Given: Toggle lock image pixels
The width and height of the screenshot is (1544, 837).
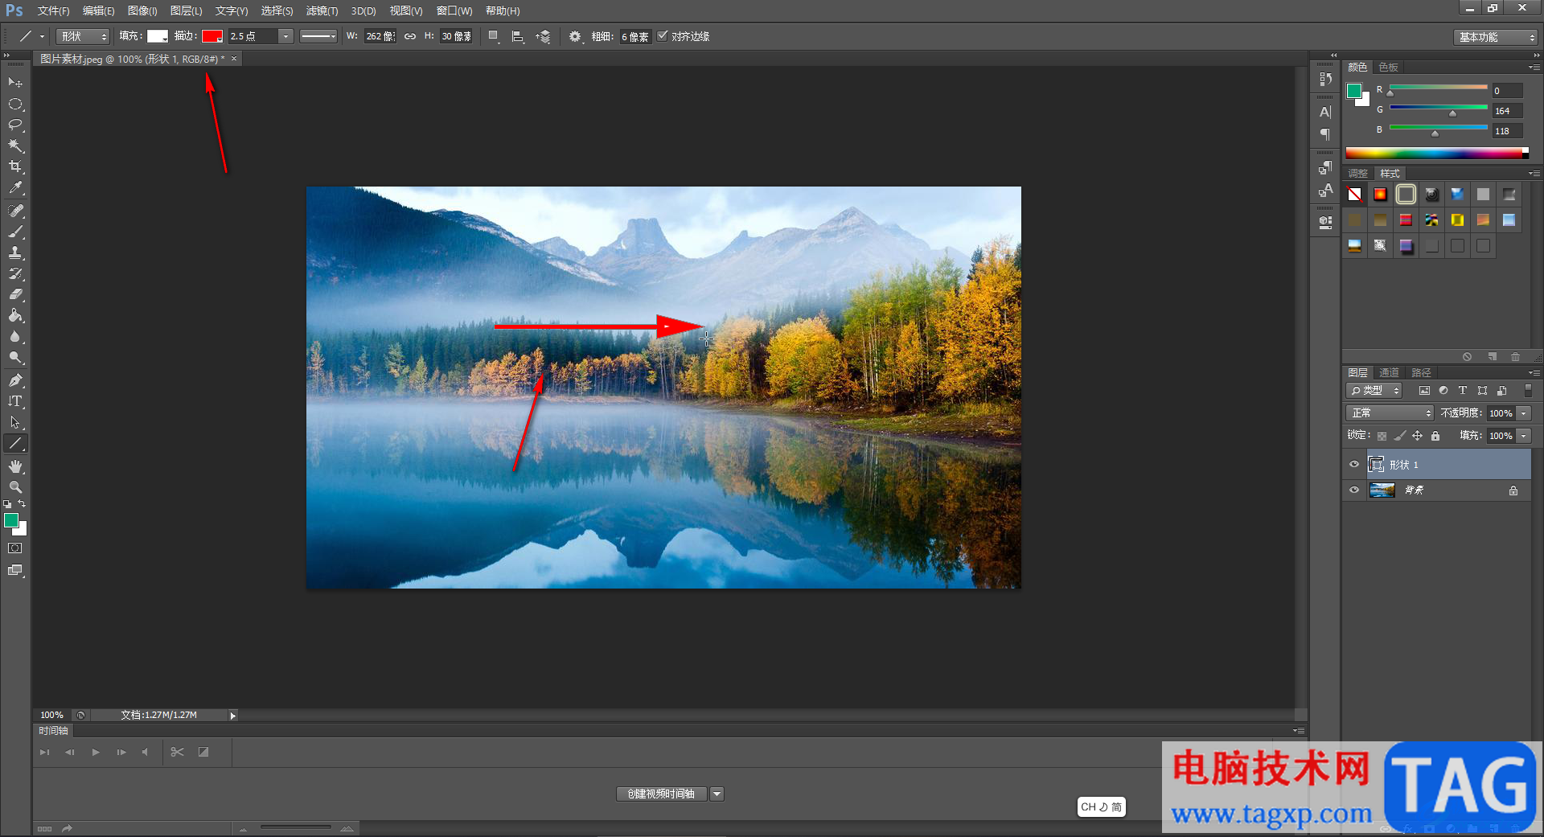Looking at the screenshot, I should [x=1400, y=436].
